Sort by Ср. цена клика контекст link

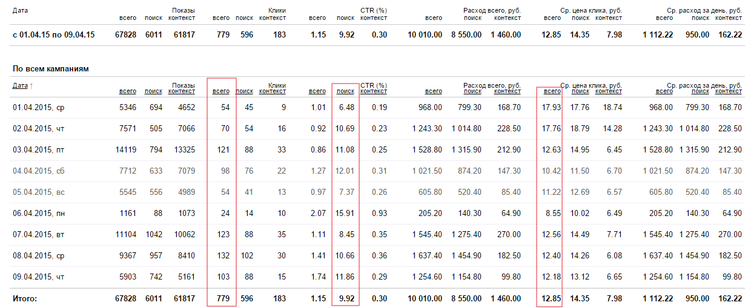click(x=609, y=91)
